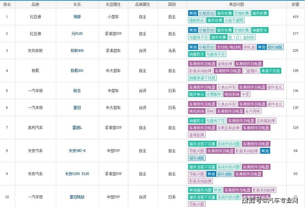The height and width of the screenshot is (207, 305).
Task: Open the 海豚 car series link
Action: tap(77, 17)
